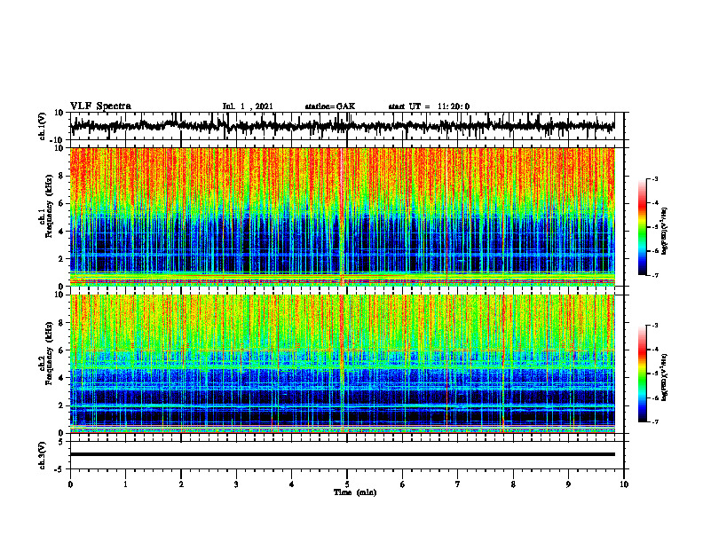Click the "Time (min)" axis label
The width and height of the screenshot is (703, 543).
pyautogui.click(x=355, y=492)
